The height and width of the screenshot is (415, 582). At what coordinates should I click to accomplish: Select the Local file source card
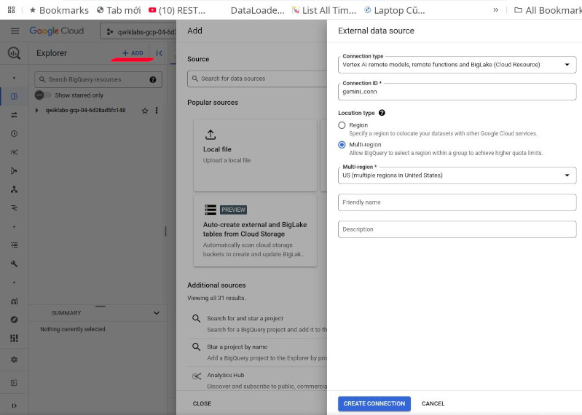(255, 155)
